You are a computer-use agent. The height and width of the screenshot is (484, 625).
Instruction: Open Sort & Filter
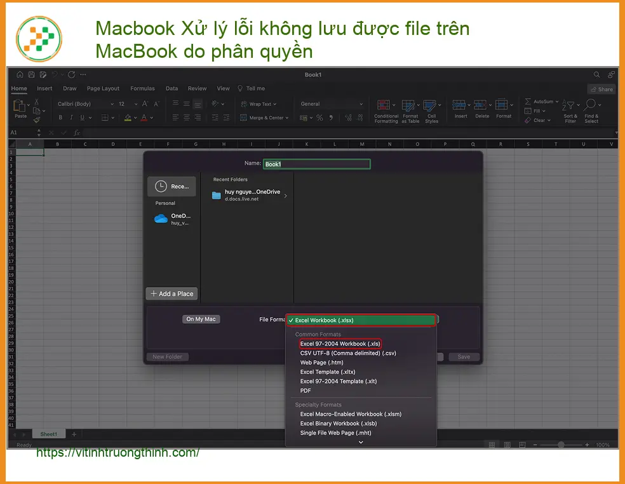tap(570, 111)
